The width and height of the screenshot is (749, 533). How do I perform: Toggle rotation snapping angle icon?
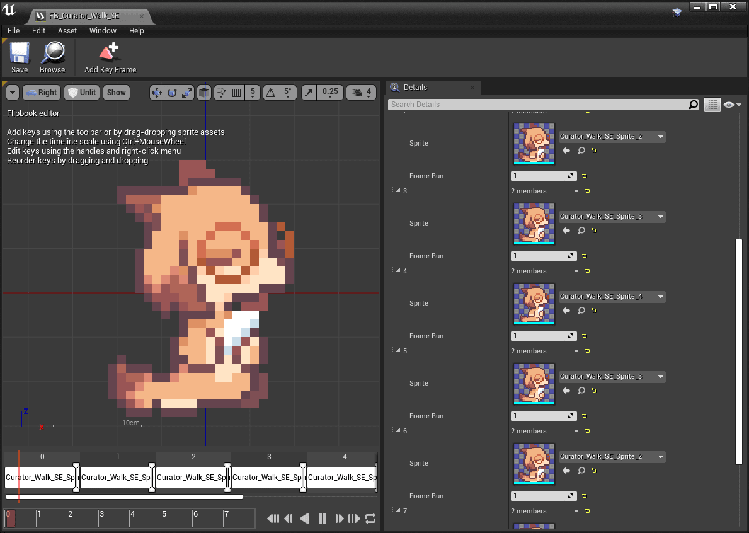[271, 93]
